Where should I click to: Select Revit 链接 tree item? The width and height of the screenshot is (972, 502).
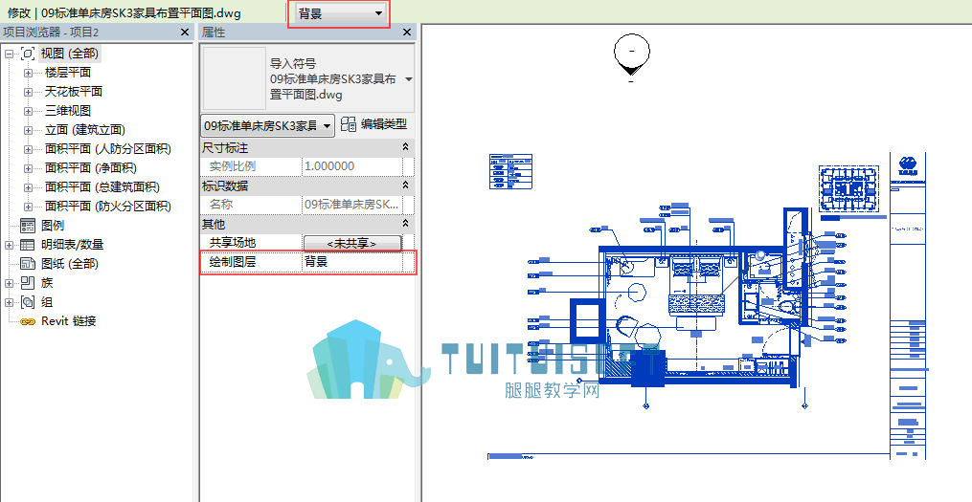pos(68,321)
